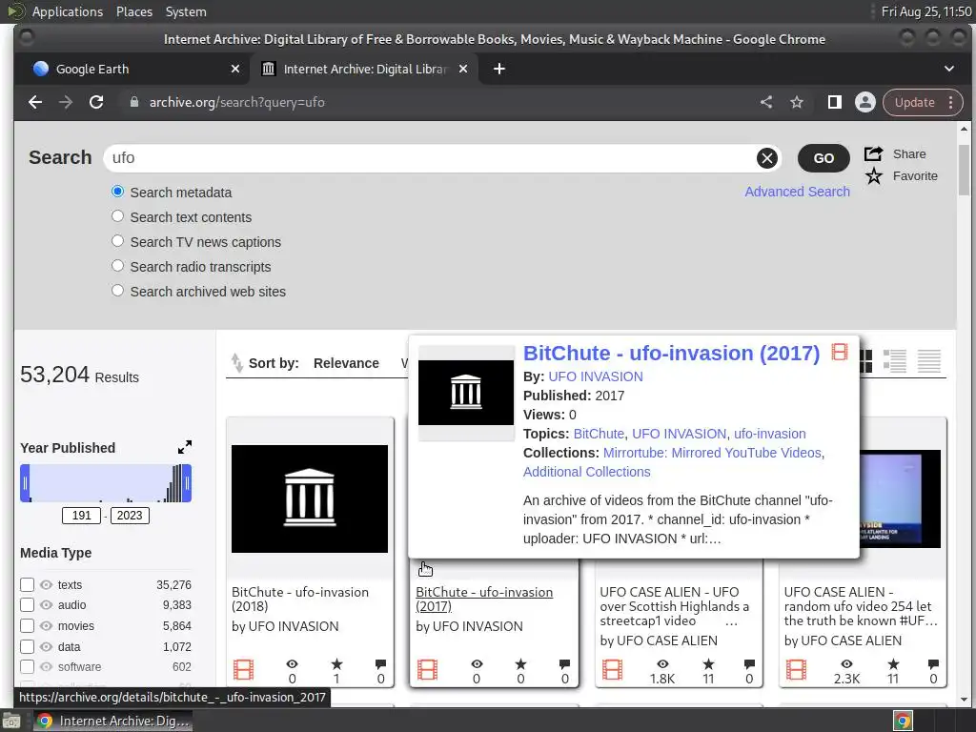Close the Google Earth tab
The image size is (976, 732).
(x=235, y=69)
